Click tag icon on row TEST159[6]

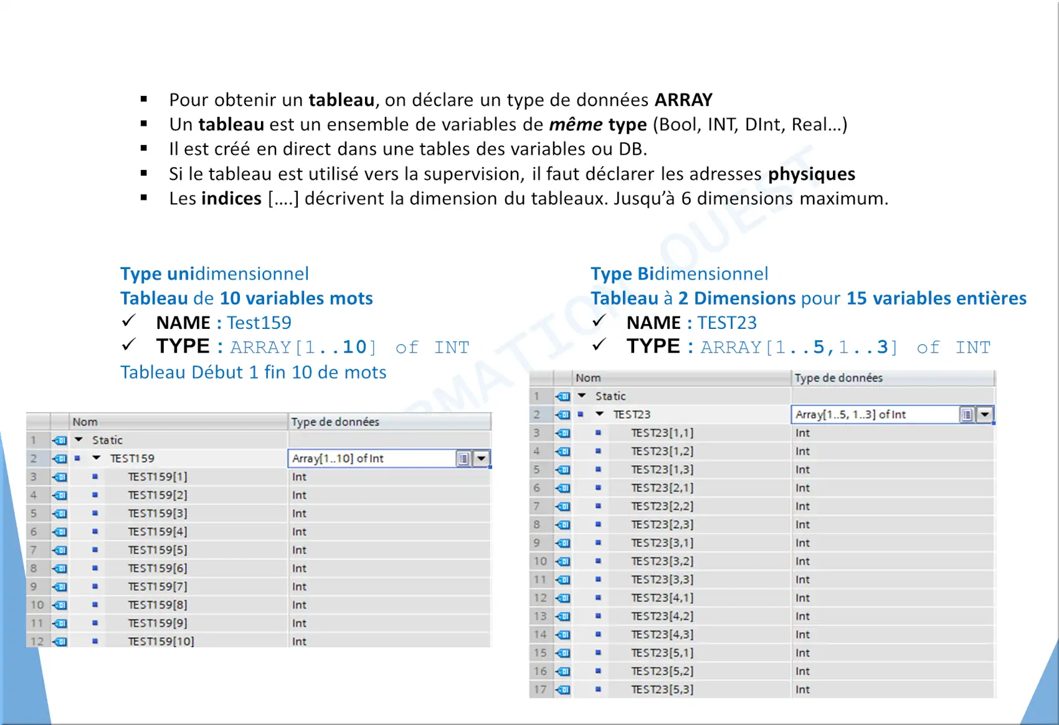pos(60,568)
